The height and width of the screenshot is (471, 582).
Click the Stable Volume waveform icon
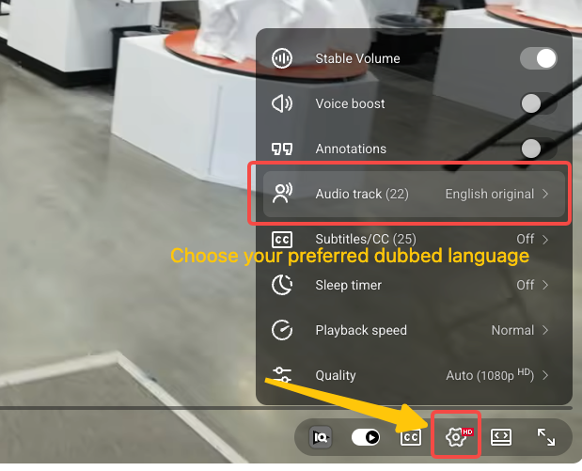282,58
